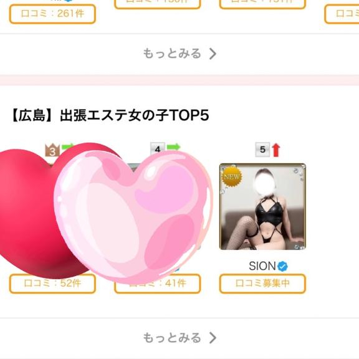This screenshot has height=359, width=359.
Task: Click the red up arrow beside rank 5
Action: tap(276, 150)
